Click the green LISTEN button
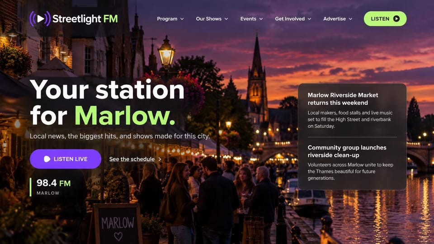Screen dimensions: 434x244 point(385,19)
